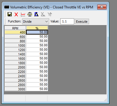The width and height of the screenshot is (117, 106).
Task: Select the 1400 RPM row header
Action: click(15, 54)
